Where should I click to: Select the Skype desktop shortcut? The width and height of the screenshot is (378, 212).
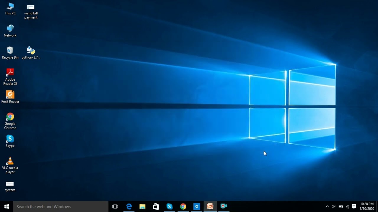pos(10,141)
